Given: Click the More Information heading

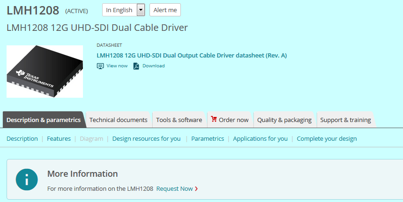Looking at the screenshot, I should click(x=82, y=173).
